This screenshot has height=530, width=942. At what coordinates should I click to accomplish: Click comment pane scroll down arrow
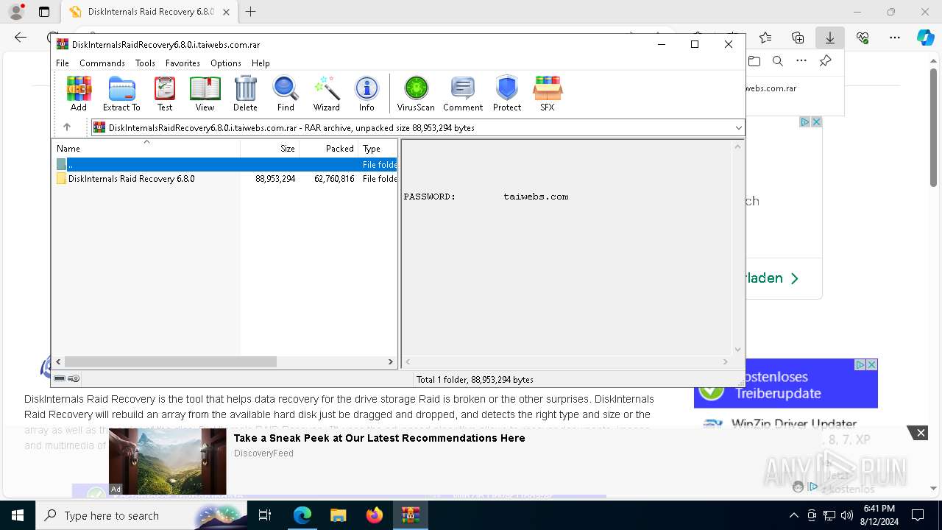(737, 350)
